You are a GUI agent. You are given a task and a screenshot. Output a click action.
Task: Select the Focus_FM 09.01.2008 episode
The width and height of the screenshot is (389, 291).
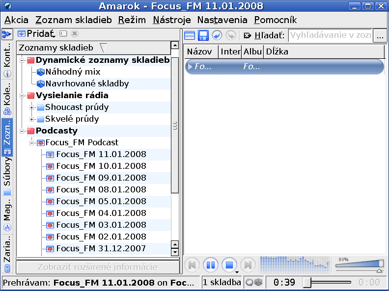tap(101, 178)
